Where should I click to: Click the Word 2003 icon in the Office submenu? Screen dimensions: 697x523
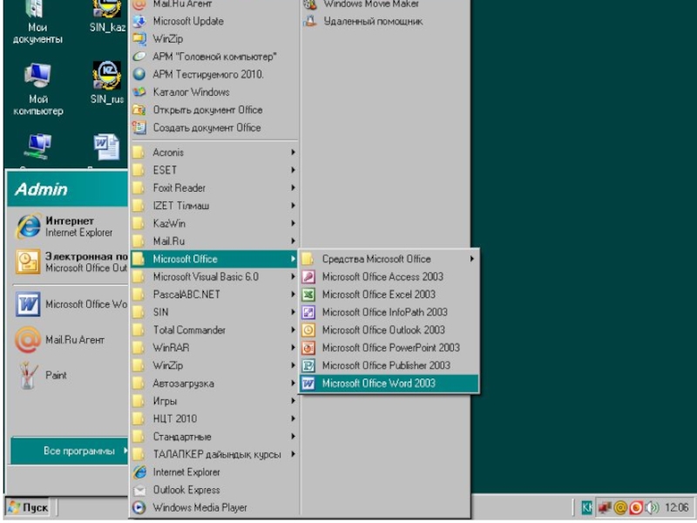308,384
